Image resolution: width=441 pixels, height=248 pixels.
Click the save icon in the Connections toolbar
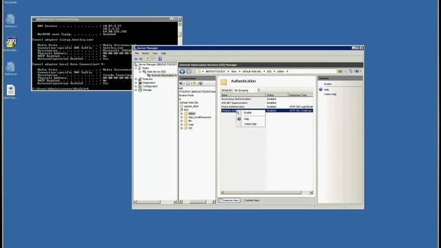[x=188, y=83]
